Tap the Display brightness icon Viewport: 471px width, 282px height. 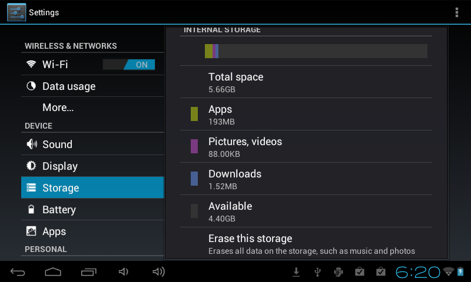(31, 166)
